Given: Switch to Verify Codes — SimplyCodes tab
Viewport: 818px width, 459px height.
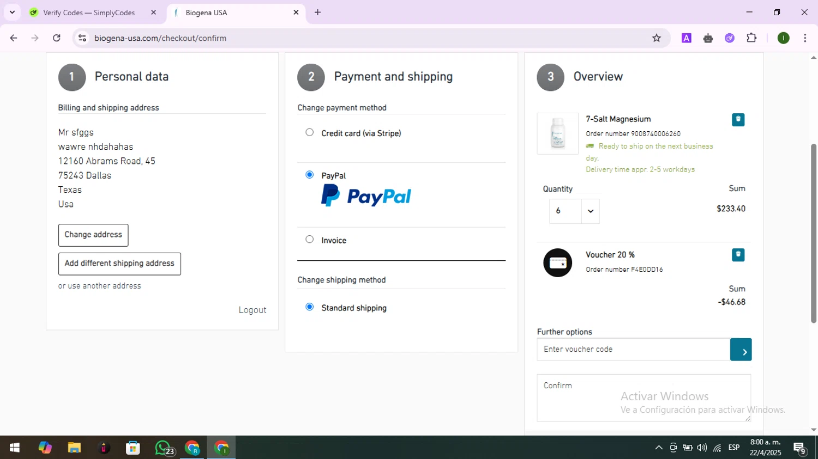Looking at the screenshot, I should [x=89, y=13].
